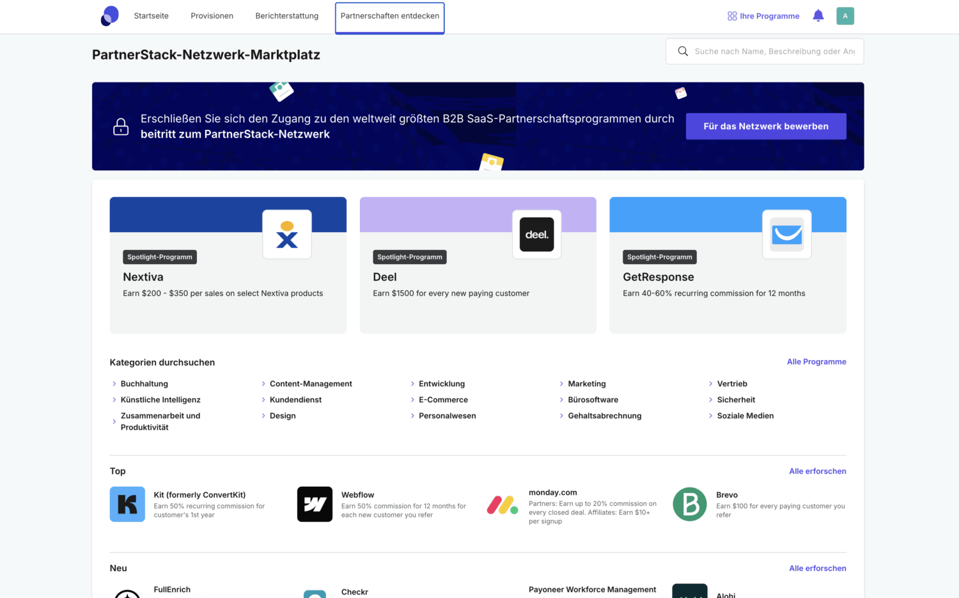Browse Künstliche Intelligenz category
Viewport: 959px width, 598px height.
(x=160, y=400)
